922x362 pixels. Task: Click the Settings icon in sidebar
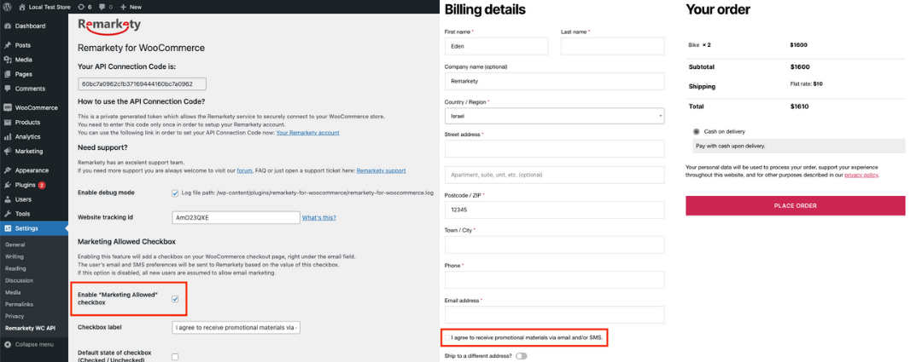8,228
